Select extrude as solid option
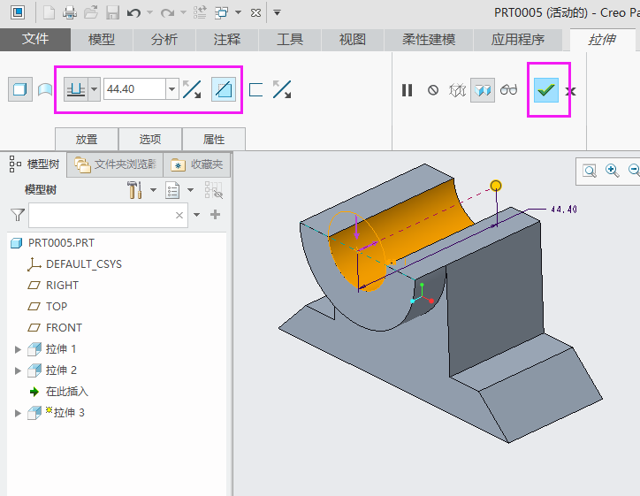 point(19,89)
